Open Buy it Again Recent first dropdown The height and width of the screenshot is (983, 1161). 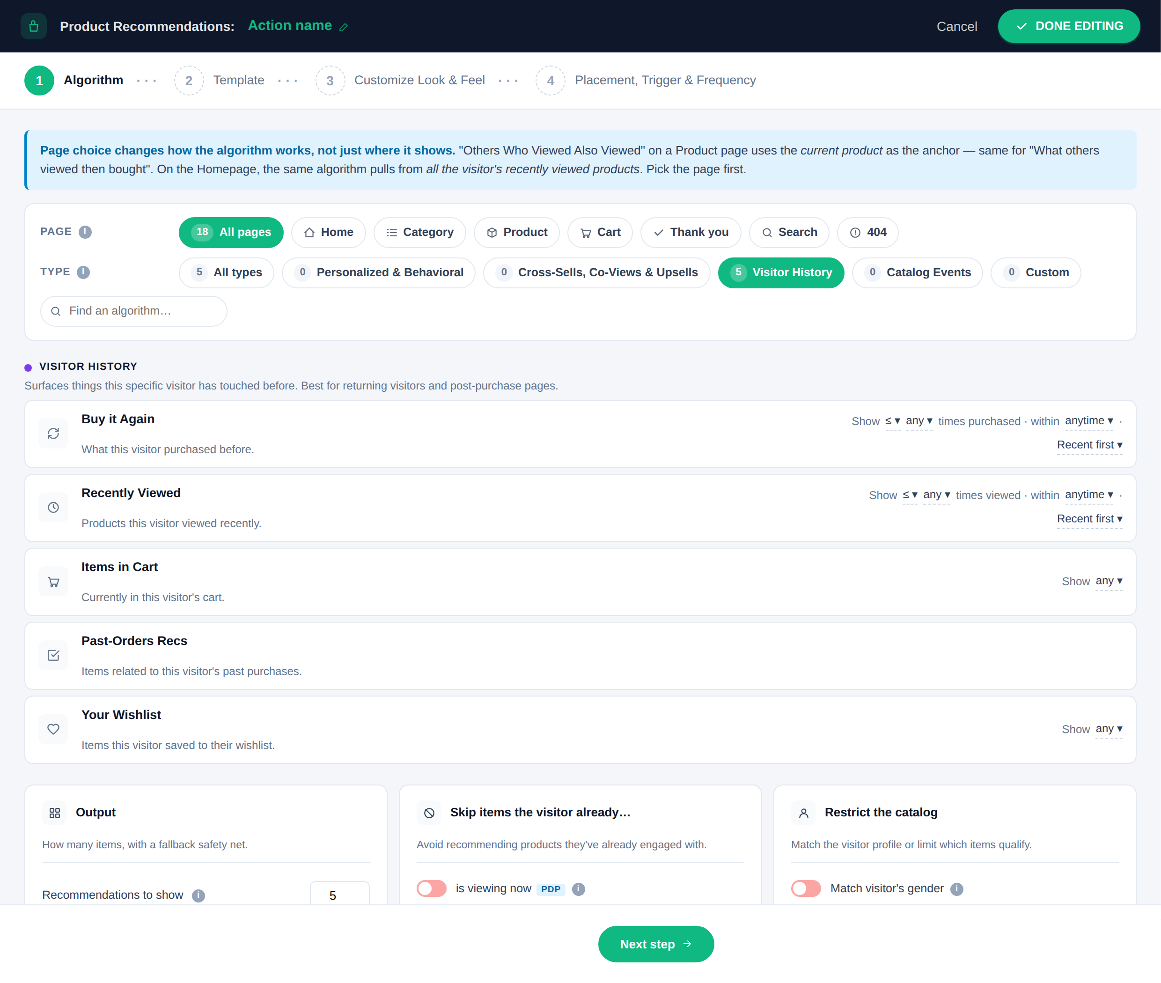[x=1090, y=445]
